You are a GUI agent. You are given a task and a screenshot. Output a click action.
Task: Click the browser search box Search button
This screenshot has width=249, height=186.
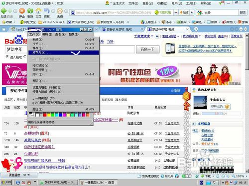click(243, 12)
